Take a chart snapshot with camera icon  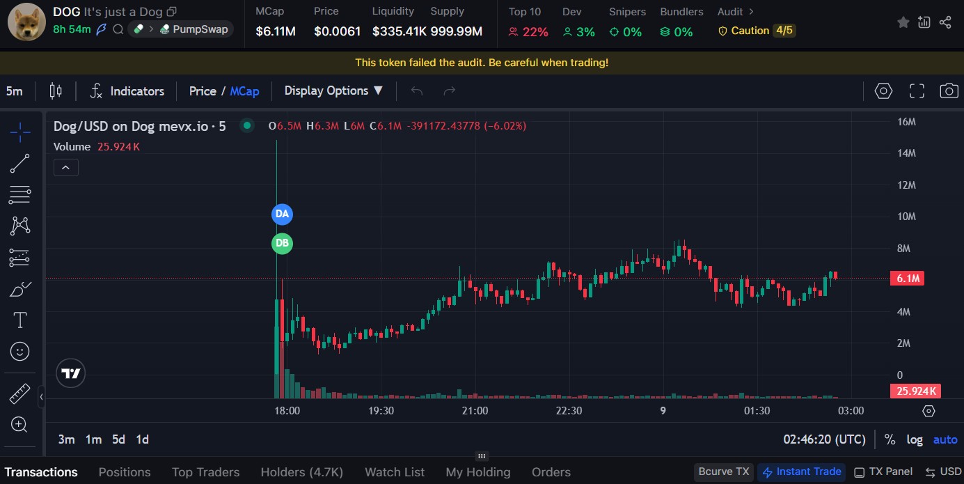(x=949, y=91)
